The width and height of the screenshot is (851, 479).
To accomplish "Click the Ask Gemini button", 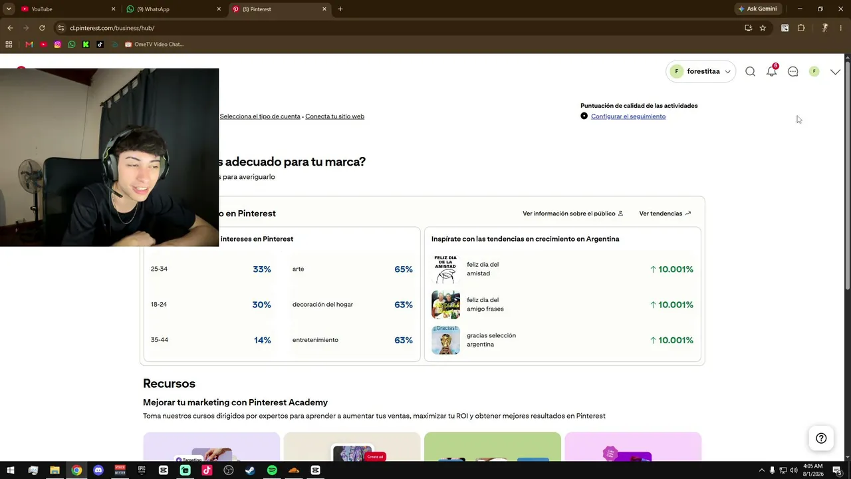I will click(757, 9).
